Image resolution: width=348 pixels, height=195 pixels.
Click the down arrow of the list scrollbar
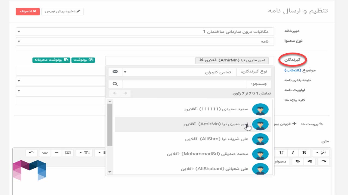[110, 172]
